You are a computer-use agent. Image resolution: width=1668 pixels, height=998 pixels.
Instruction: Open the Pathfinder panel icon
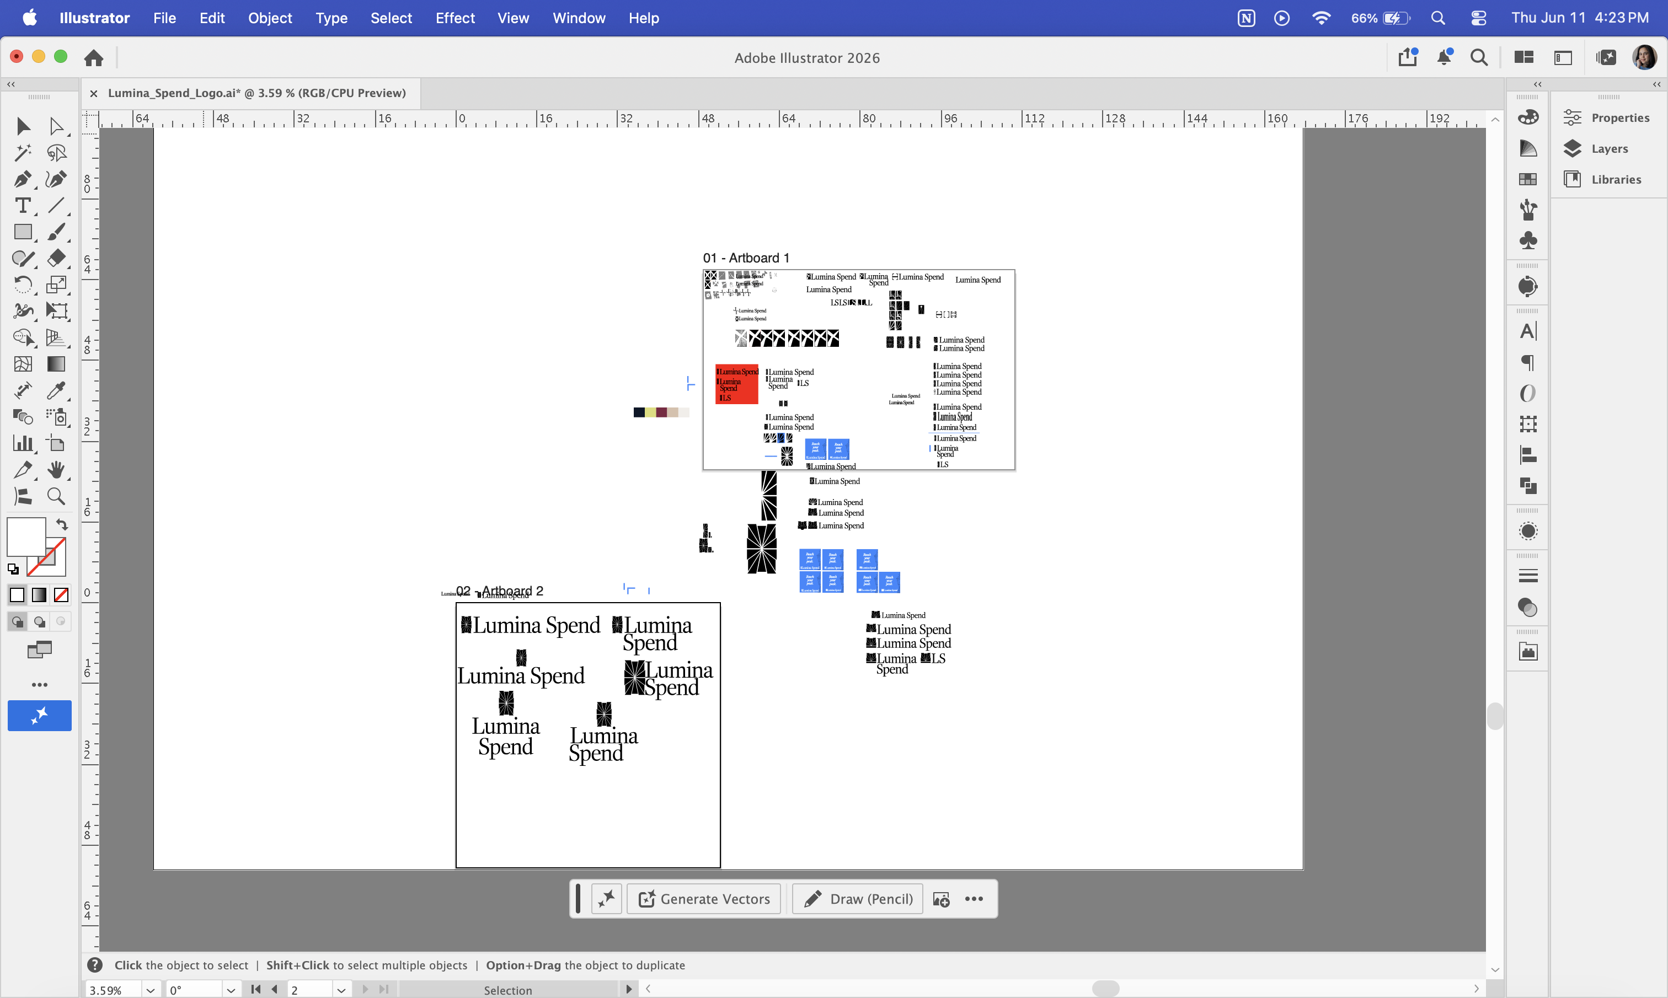click(1527, 486)
